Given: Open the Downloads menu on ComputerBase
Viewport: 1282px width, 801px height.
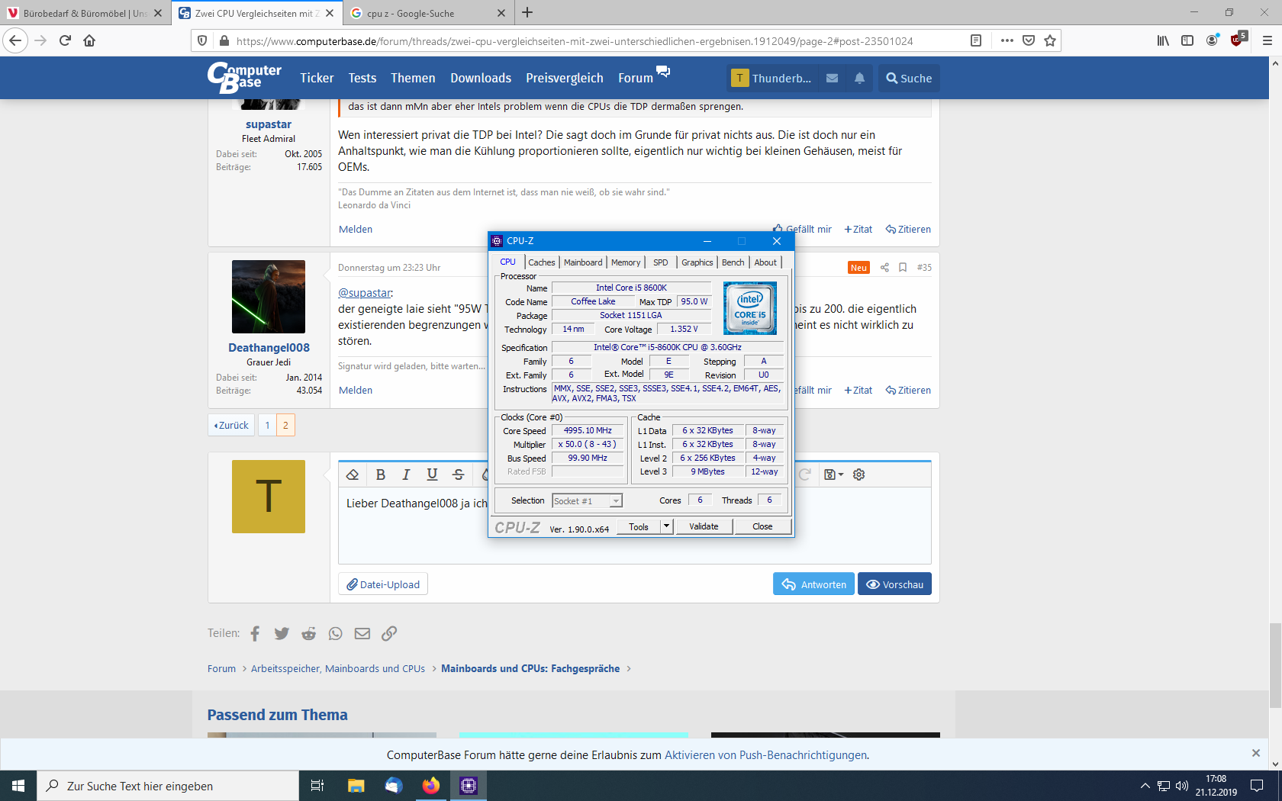Looking at the screenshot, I should tap(481, 78).
